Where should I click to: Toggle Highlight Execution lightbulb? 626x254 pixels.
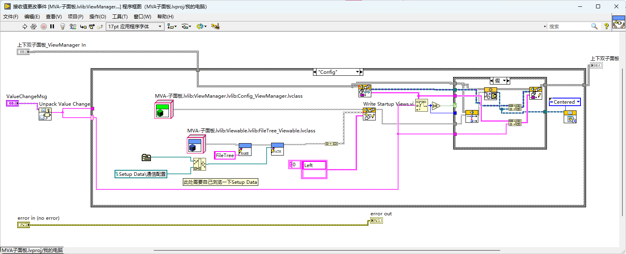(x=63, y=26)
